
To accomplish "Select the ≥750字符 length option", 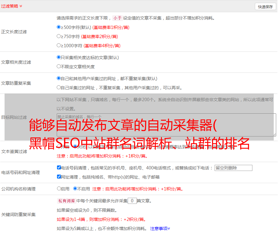I will point(59,36).
